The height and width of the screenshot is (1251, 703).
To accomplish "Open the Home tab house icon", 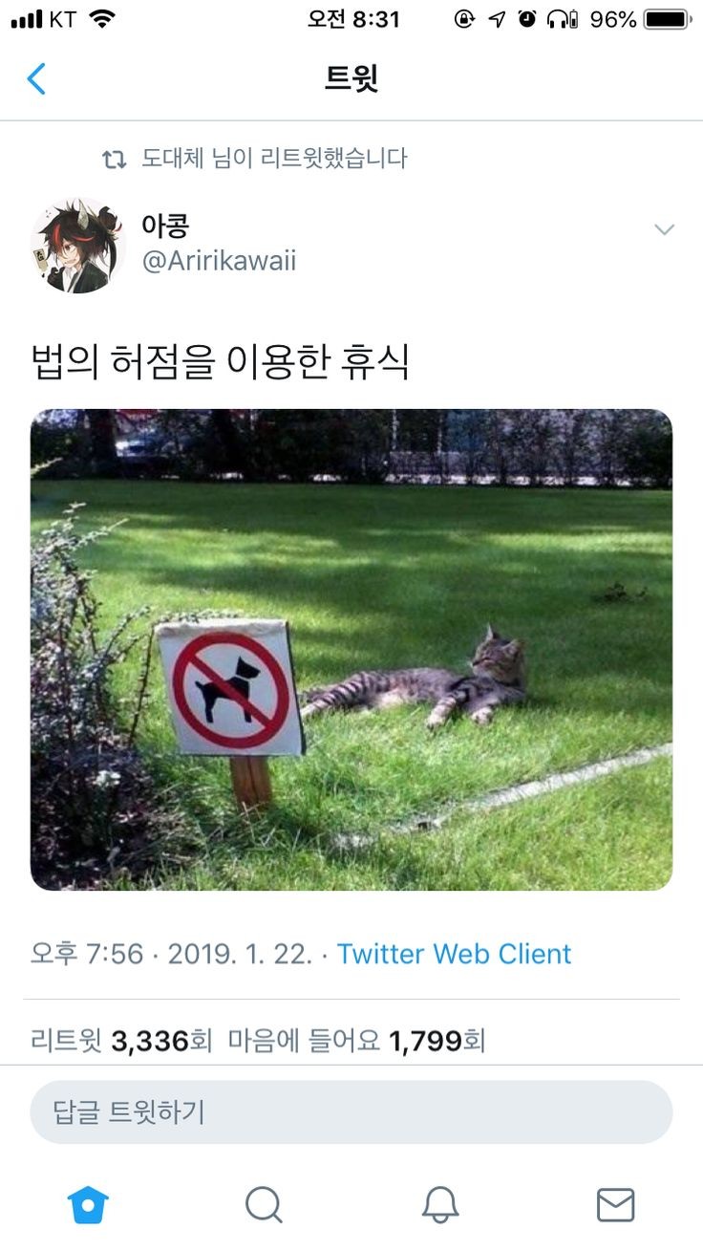I will point(88,1205).
